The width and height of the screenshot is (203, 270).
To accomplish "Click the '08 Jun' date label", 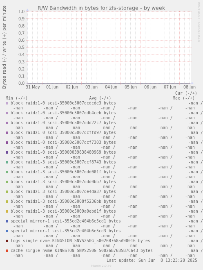I will pos(190,87).
